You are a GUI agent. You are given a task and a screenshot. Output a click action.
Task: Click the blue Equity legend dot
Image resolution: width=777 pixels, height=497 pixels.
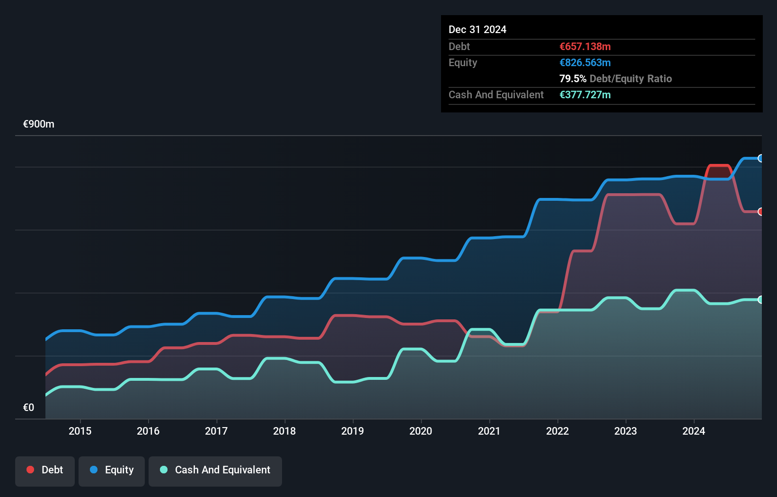coord(94,470)
